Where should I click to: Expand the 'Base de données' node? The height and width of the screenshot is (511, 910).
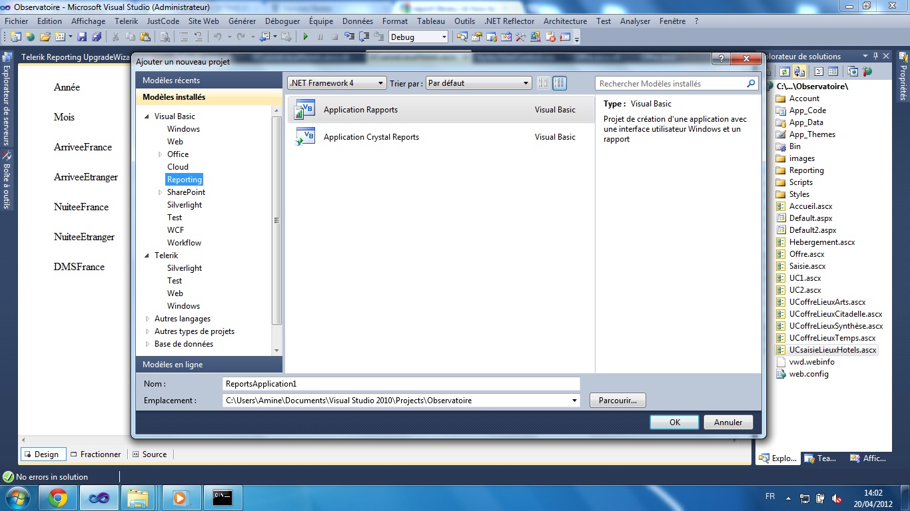147,344
